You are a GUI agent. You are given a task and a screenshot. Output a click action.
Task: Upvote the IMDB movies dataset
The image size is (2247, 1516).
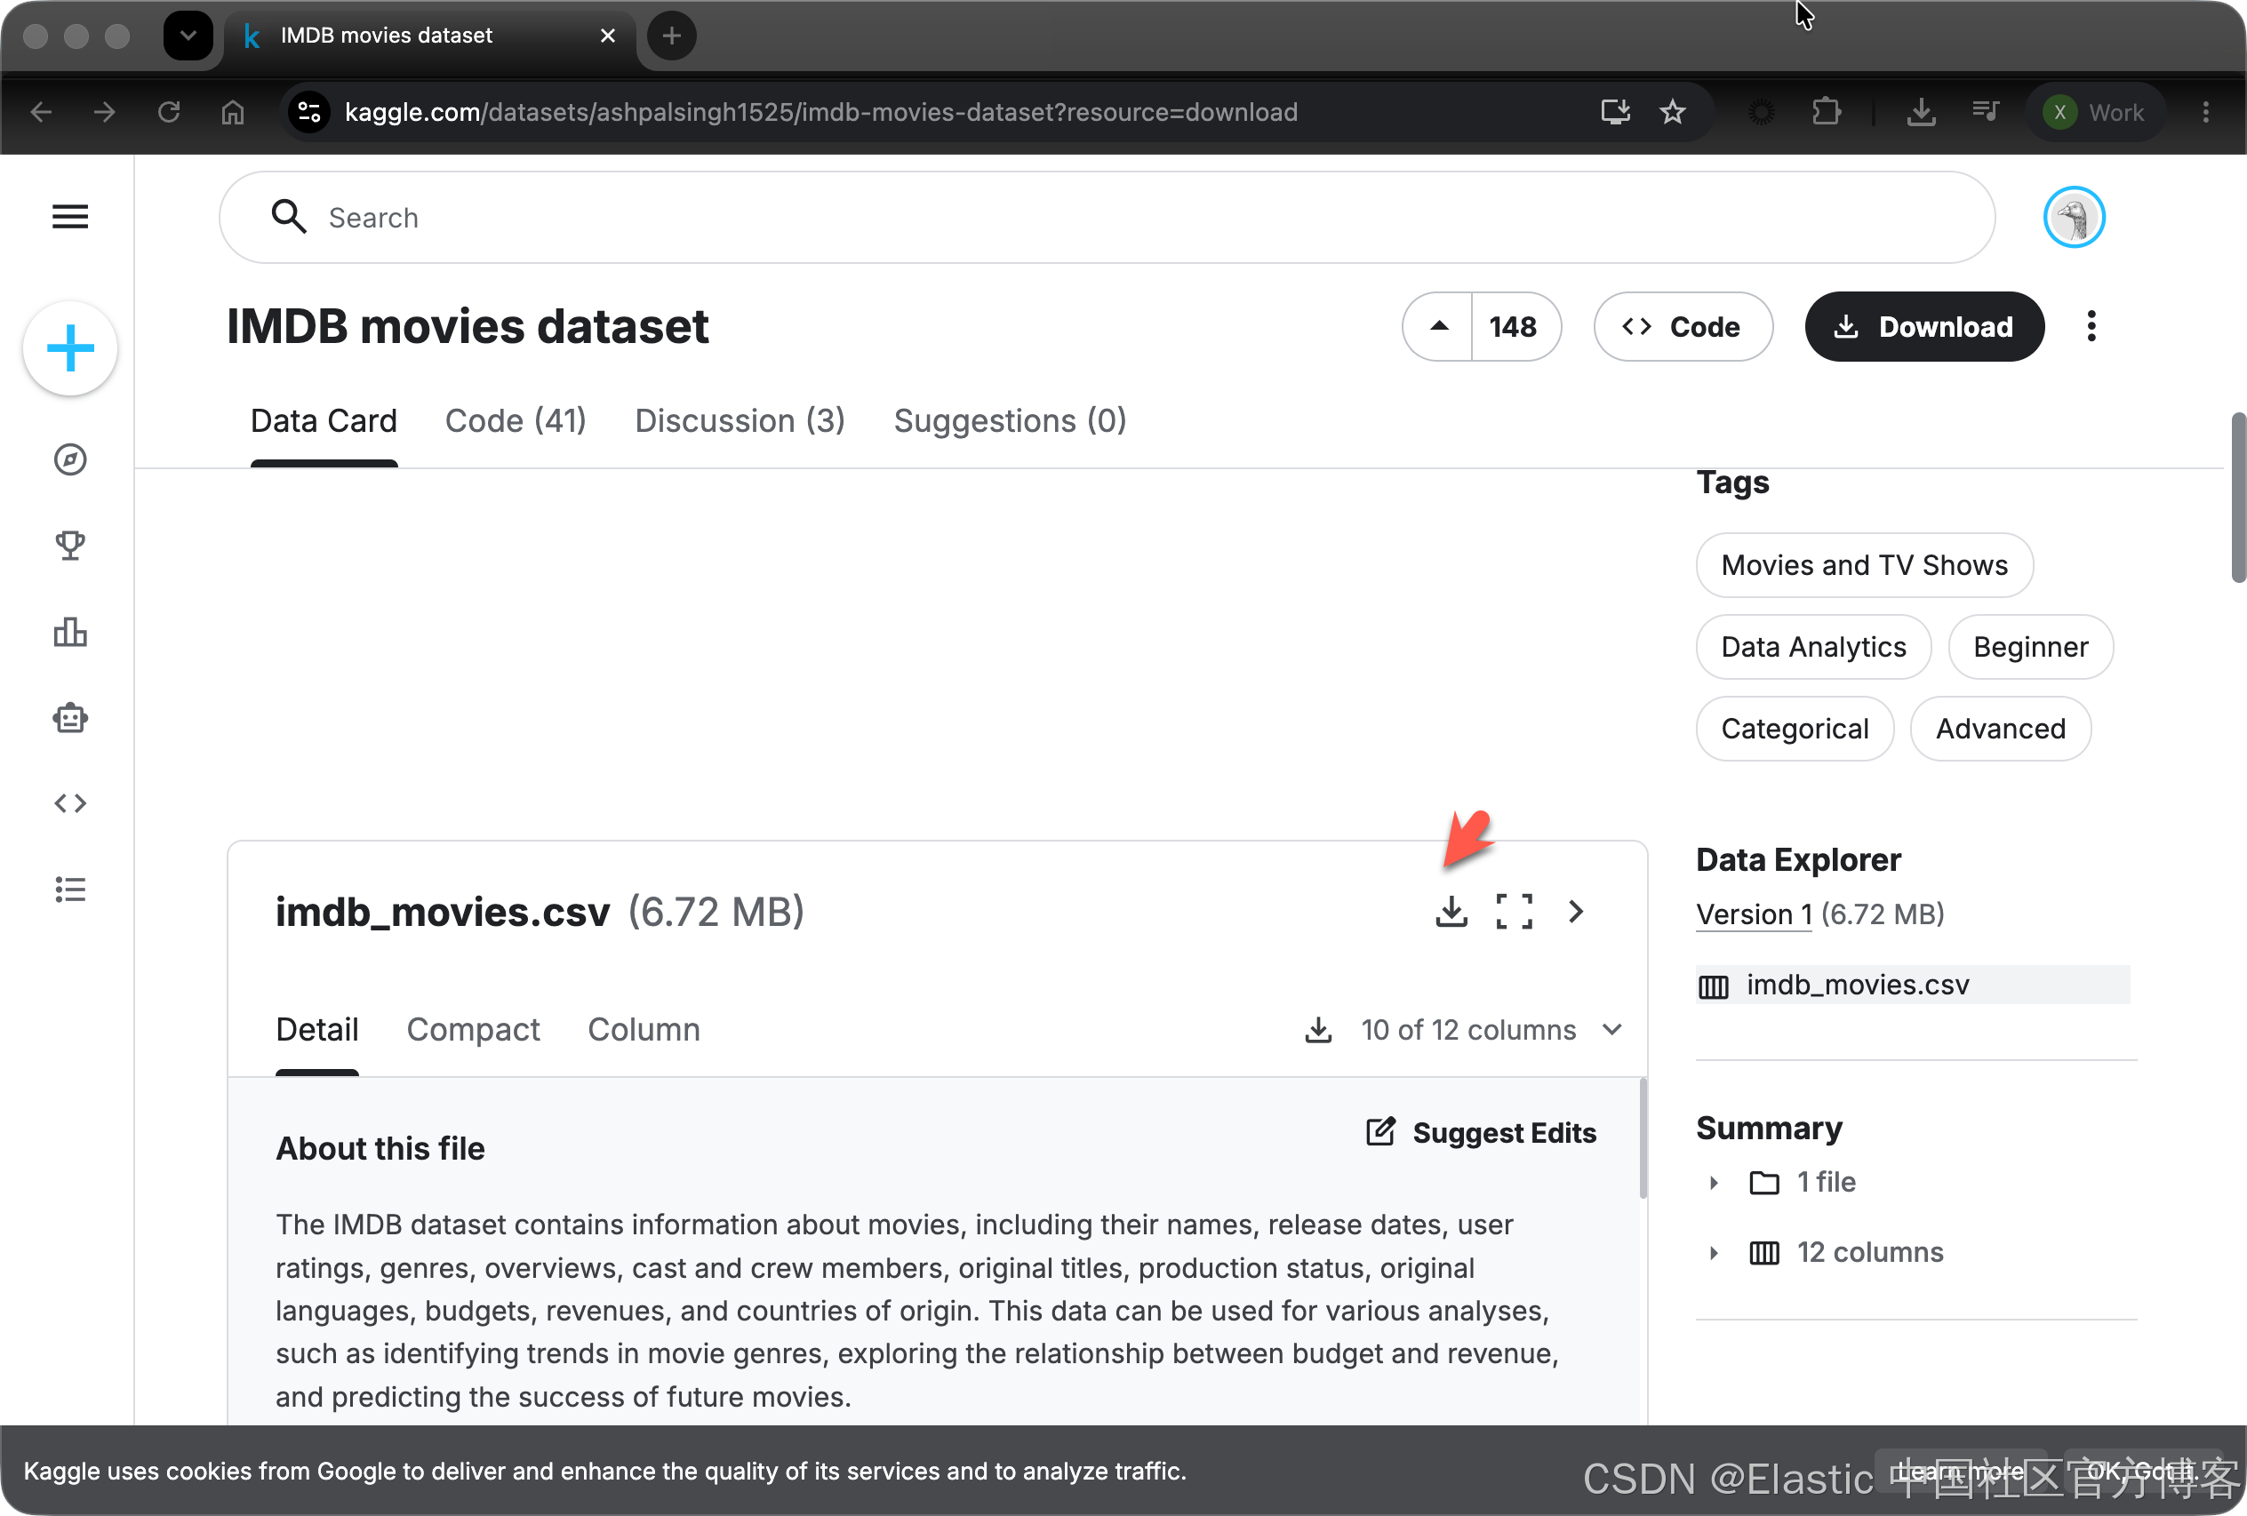click(1439, 327)
